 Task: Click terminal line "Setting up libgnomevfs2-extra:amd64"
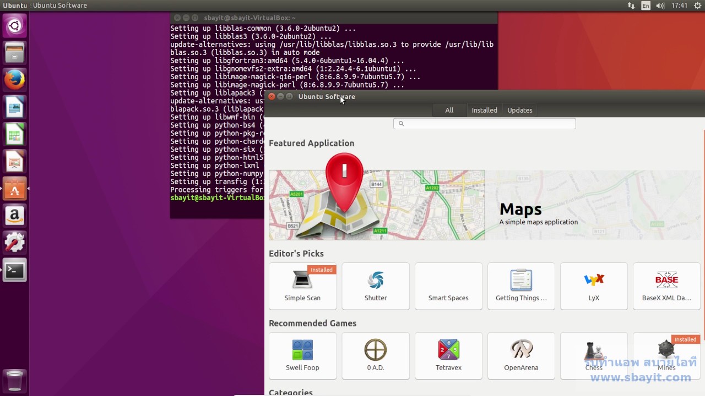(293, 69)
